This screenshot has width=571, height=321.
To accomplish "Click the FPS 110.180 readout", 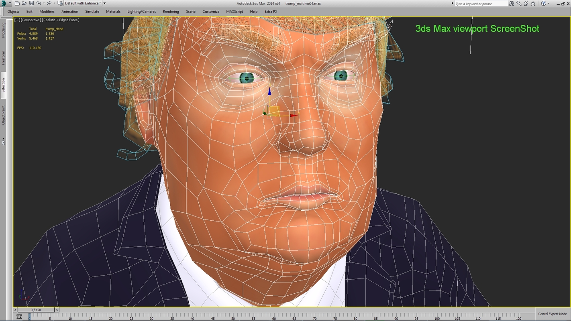I will click(29, 48).
